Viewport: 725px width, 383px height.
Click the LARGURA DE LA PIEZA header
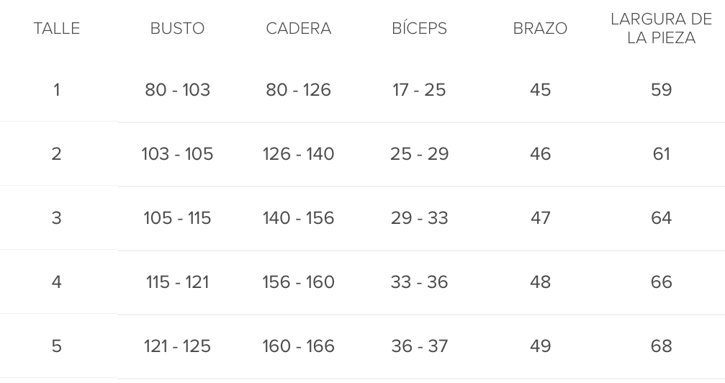tap(661, 29)
